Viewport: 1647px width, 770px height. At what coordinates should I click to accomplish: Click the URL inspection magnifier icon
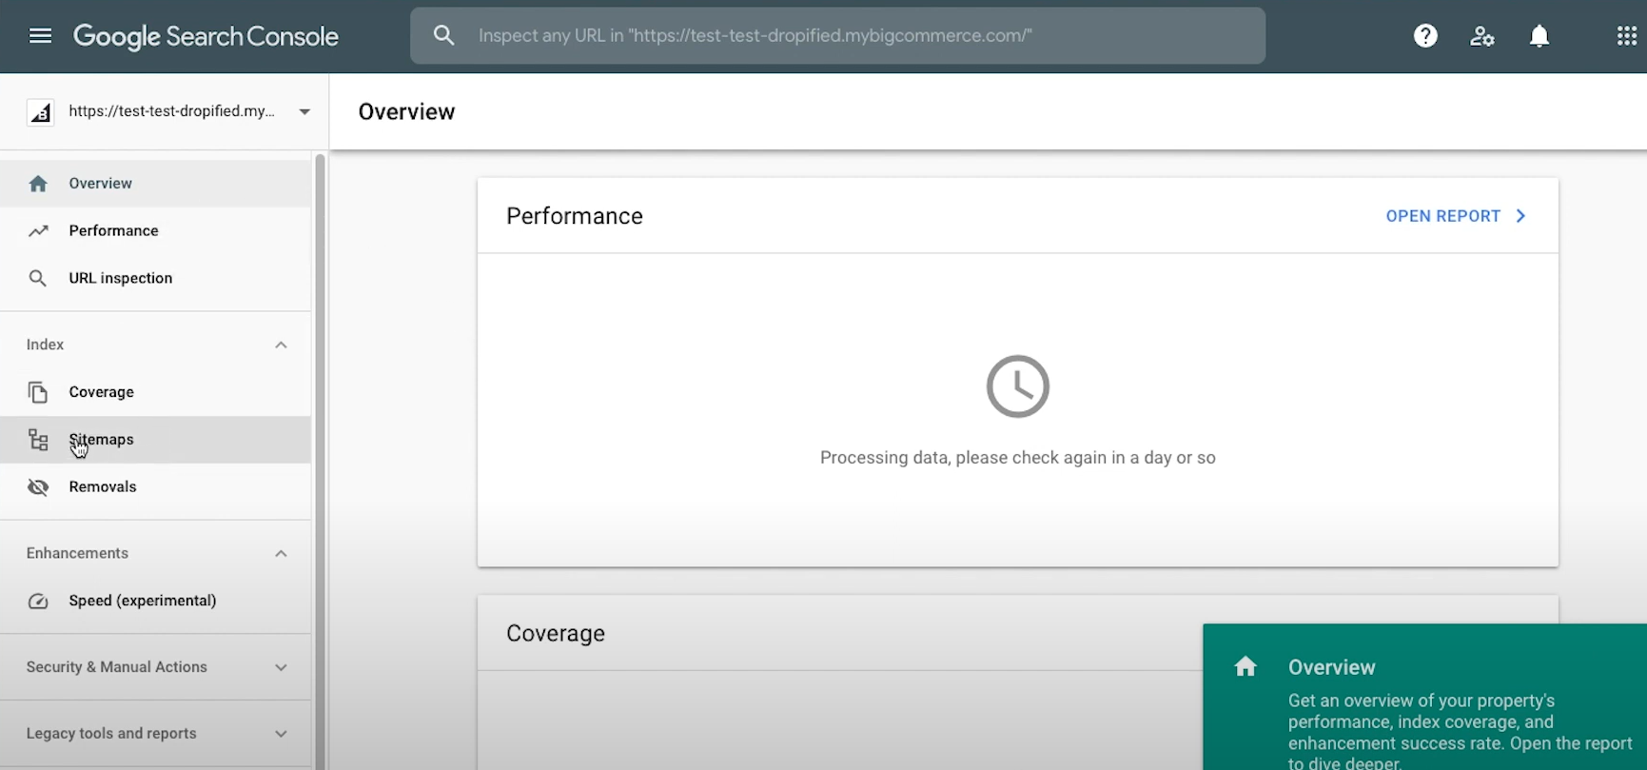[x=38, y=279]
